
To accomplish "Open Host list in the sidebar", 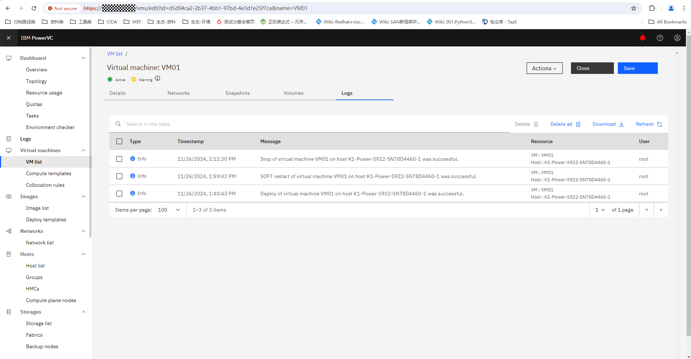I will 35,266.
